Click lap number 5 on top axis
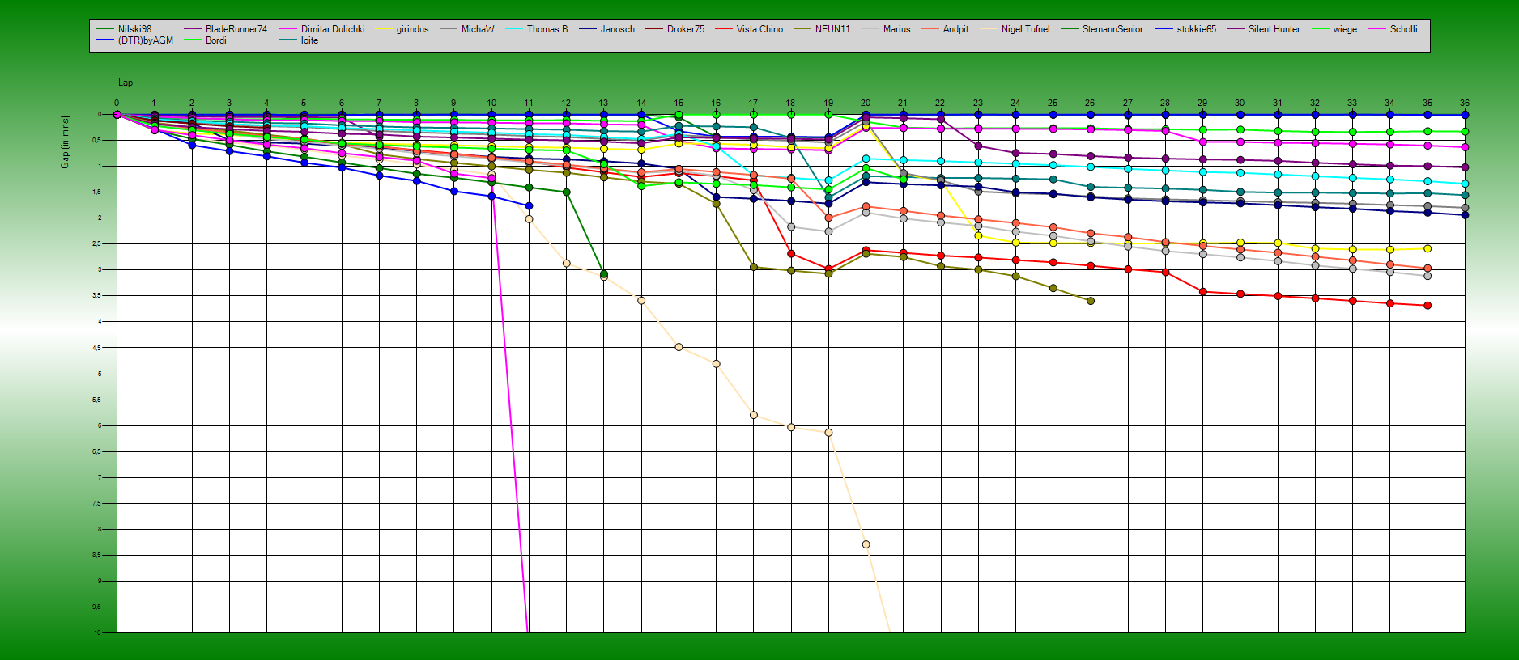 [304, 104]
